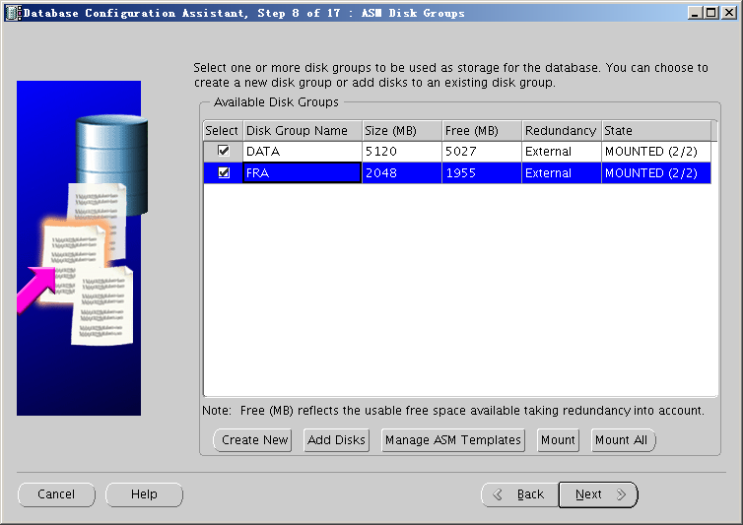Uncheck the FRA disk group checkbox

pyautogui.click(x=224, y=173)
